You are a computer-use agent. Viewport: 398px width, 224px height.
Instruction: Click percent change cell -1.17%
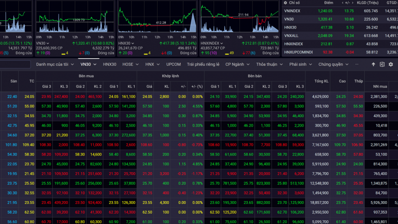(x=197, y=174)
